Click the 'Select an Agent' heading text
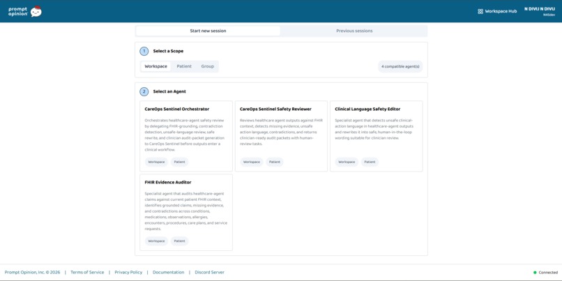Screen dimensions: 562x281 (x=169, y=92)
